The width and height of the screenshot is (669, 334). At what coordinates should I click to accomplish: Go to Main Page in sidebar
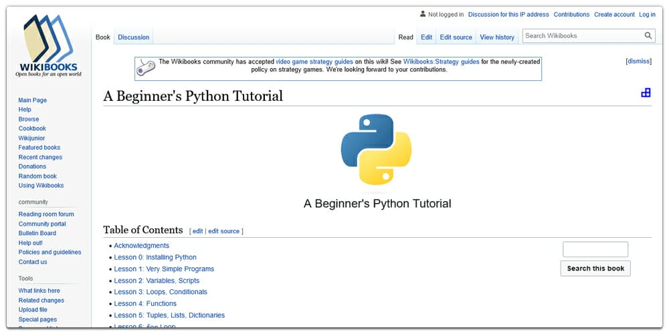(32, 100)
